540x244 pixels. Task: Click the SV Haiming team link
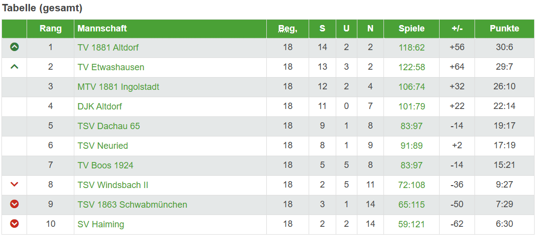[x=100, y=224]
